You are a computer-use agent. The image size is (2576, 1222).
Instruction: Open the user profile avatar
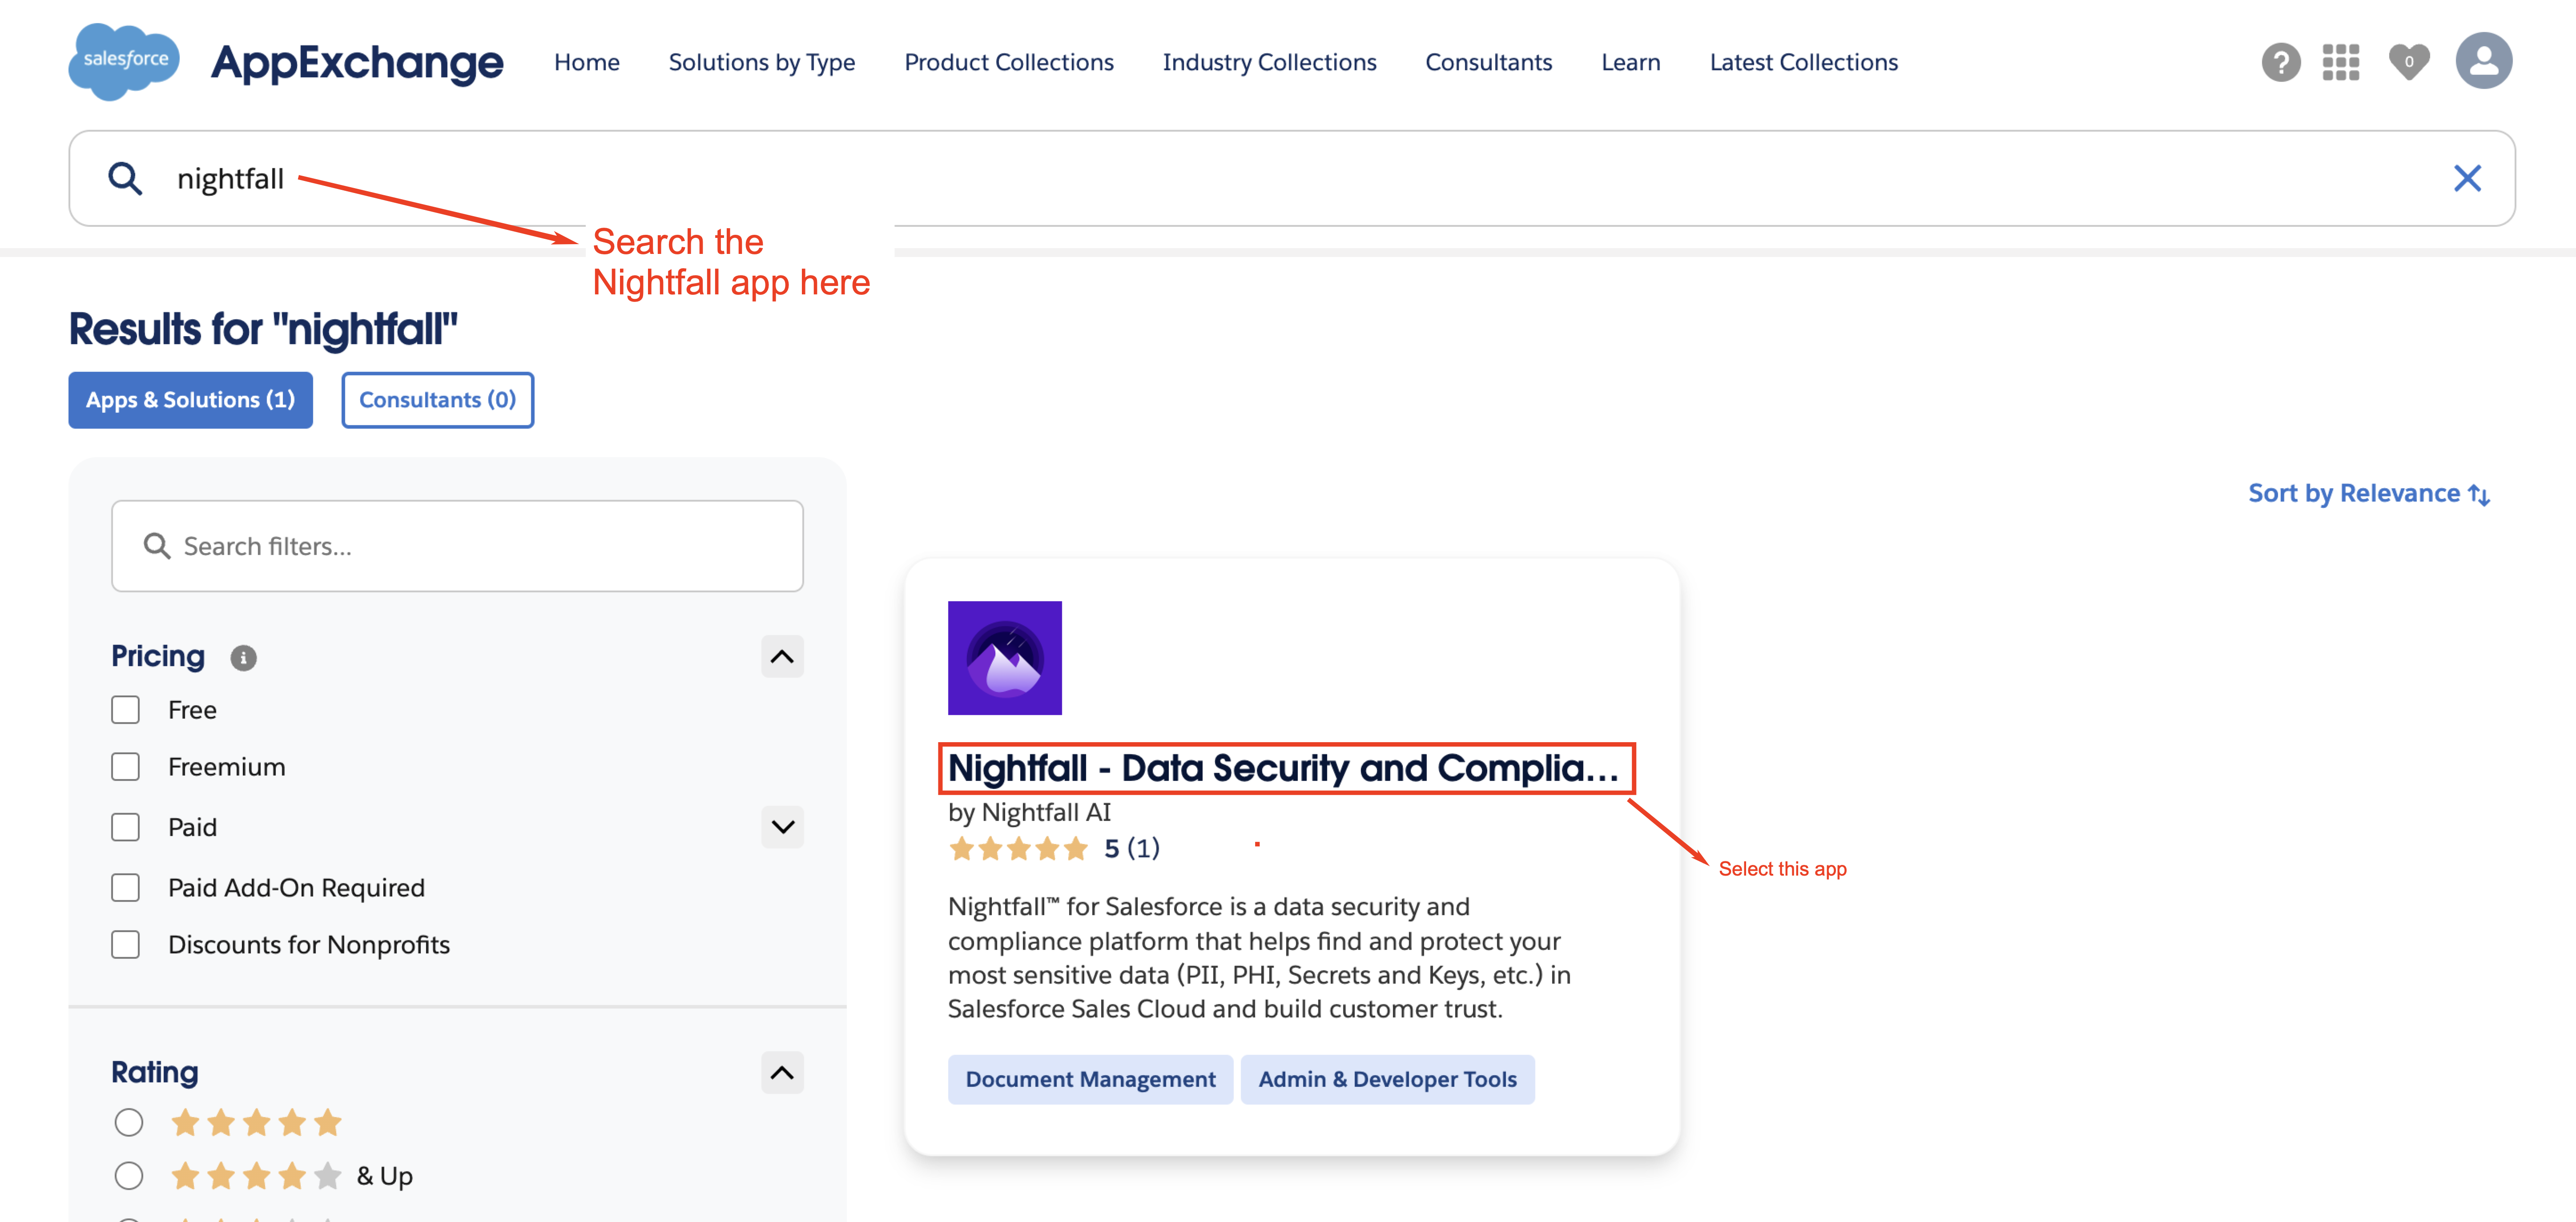point(2483,61)
